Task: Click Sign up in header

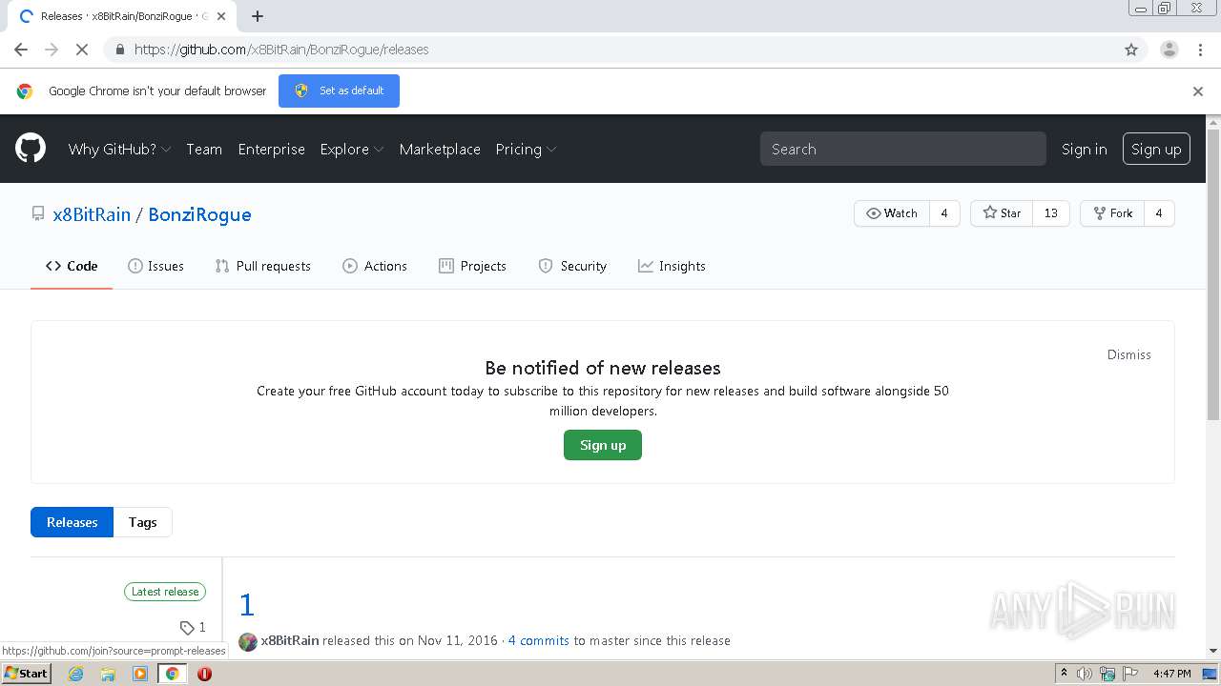Action: point(1156,149)
